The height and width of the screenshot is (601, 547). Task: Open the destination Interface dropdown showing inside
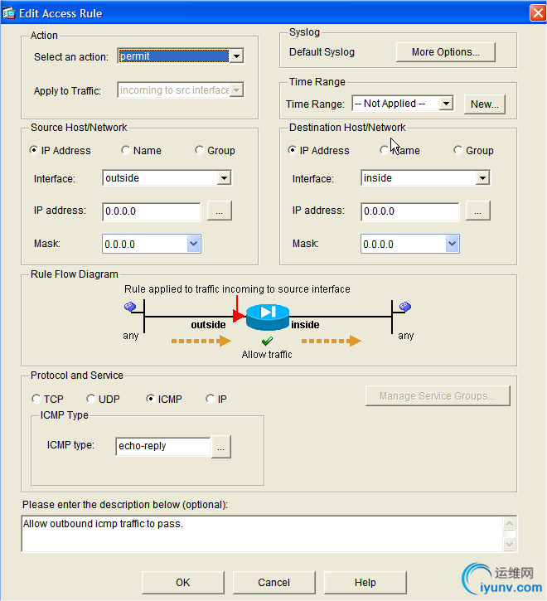click(x=482, y=178)
